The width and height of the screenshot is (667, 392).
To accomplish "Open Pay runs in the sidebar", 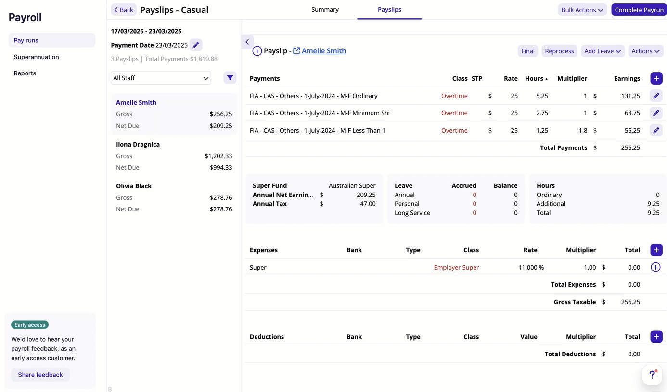I will (x=52, y=40).
